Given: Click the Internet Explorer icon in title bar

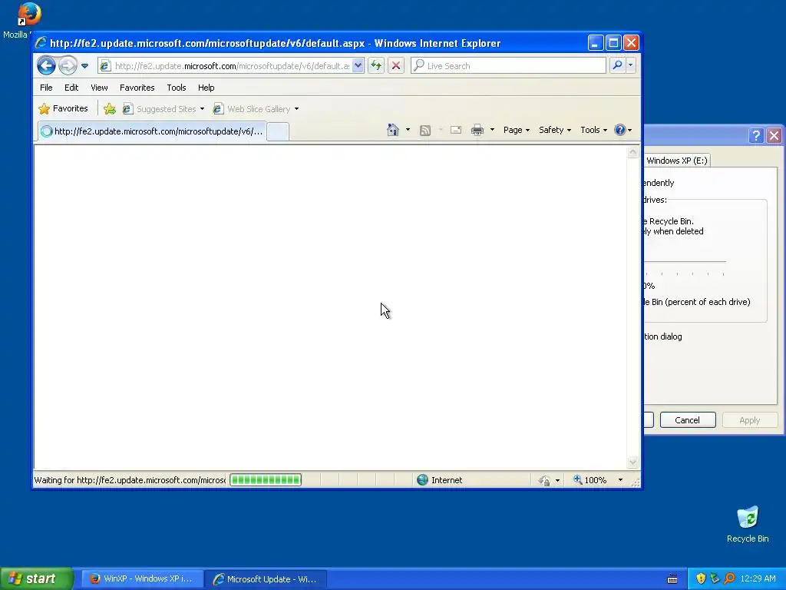Looking at the screenshot, I should click(41, 43).
